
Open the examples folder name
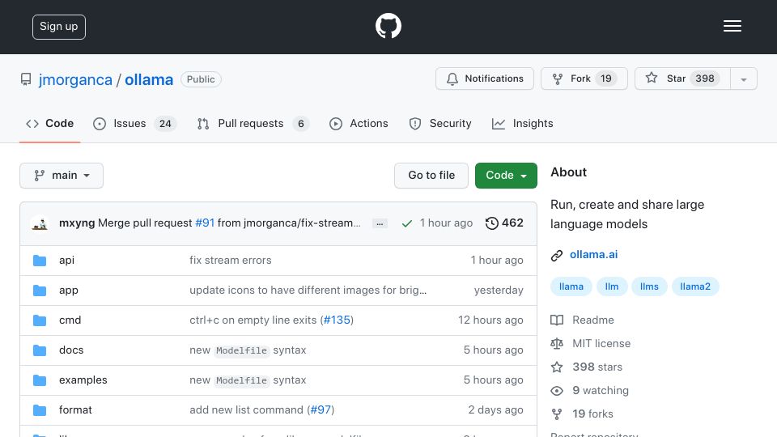[83, 380]
